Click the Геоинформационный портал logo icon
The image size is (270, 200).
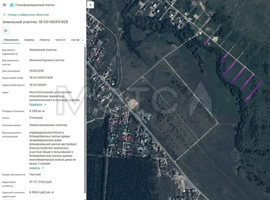pos(12,5)
